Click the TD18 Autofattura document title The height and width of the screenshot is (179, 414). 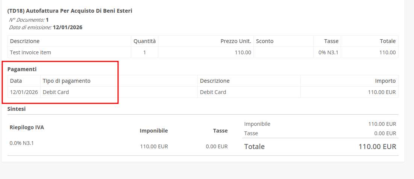tap(70, 11)
